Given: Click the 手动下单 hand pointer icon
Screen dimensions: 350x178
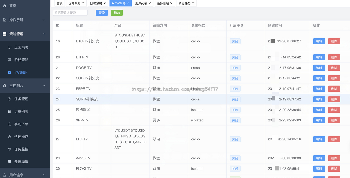Looking at the screenshot, I should 9,124.
